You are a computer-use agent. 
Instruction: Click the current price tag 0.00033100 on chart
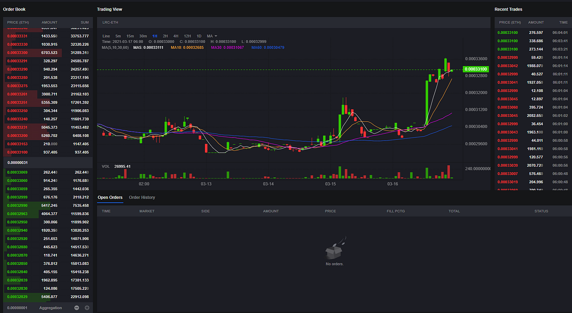click(476, 69)
